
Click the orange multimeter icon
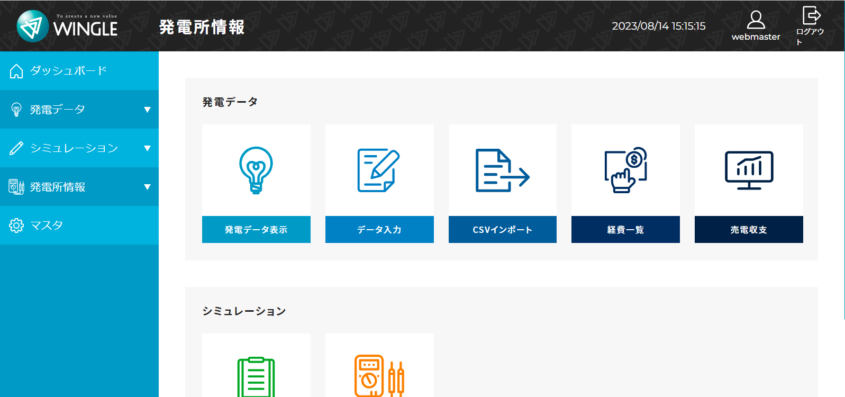point(379,375)
